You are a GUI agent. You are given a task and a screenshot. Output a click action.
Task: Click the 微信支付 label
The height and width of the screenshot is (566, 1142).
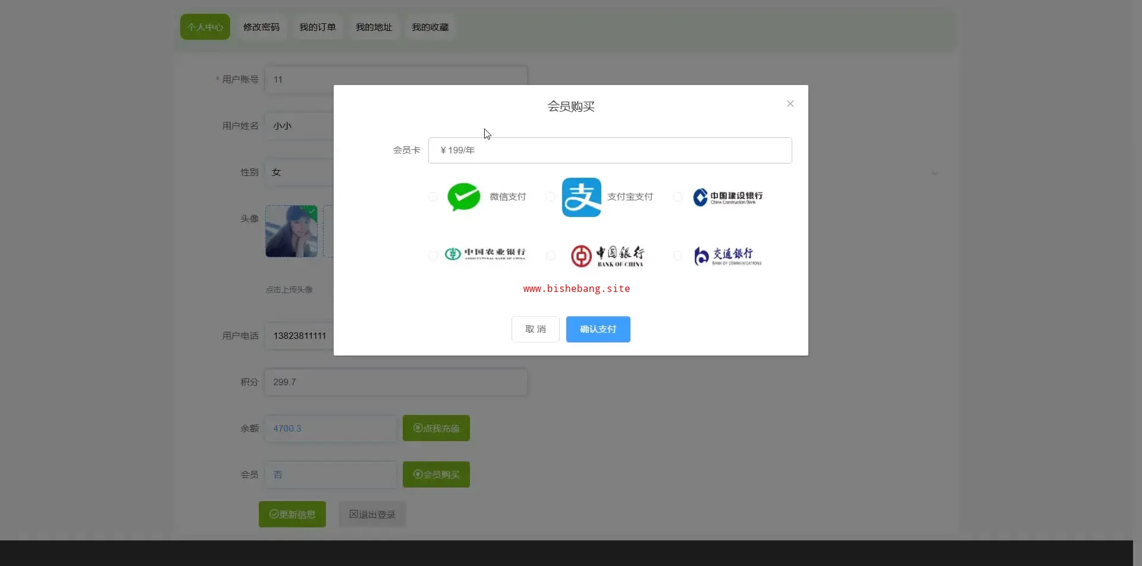tap(507, 197)
